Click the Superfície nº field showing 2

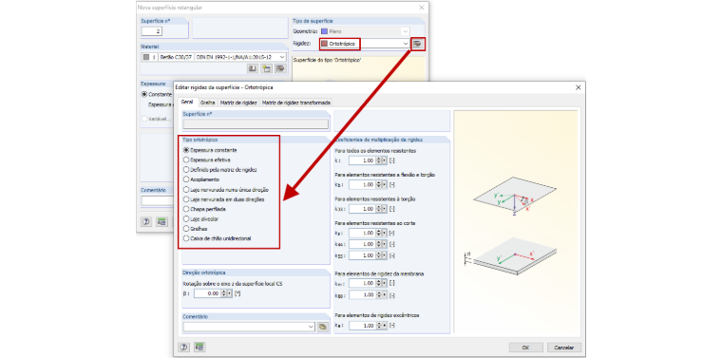coord(151,31)
